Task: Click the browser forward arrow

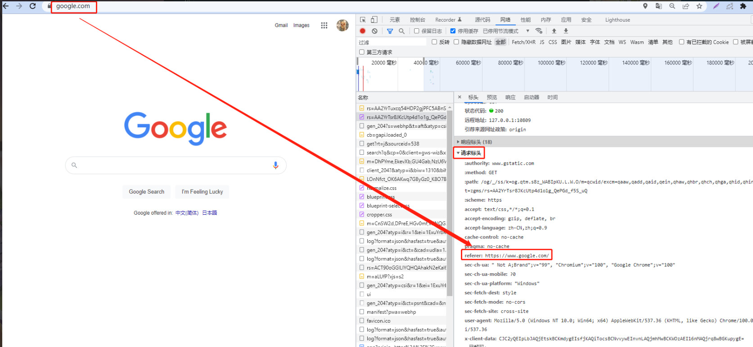Action: point(19,6)
